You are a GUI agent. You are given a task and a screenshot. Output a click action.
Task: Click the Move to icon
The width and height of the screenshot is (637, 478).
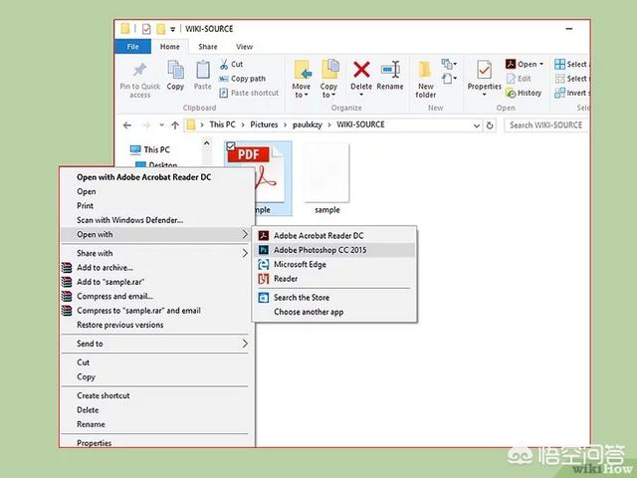(302, 70)
